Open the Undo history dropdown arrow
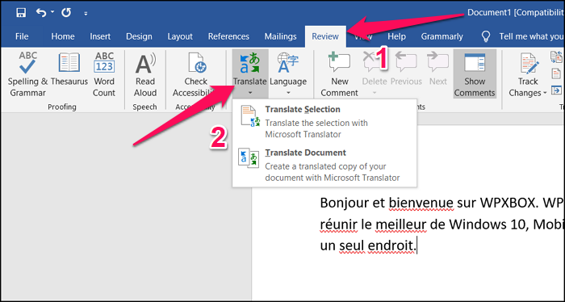This screenshot has height=302, width=565. coord(52,12)
